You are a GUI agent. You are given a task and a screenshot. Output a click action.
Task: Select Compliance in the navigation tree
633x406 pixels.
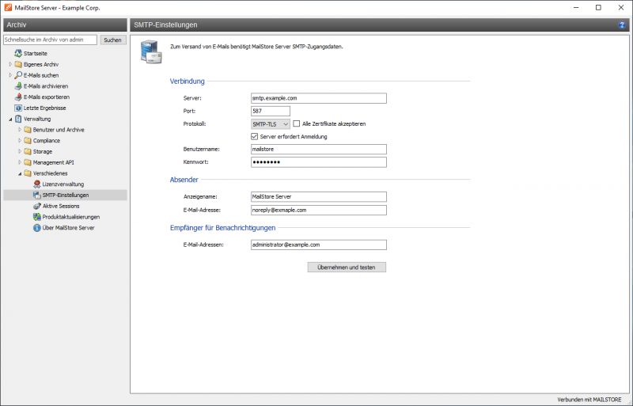coord(47,140)
